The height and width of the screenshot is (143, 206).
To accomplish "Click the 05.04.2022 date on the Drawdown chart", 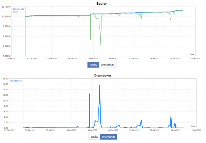I will 92,130.
